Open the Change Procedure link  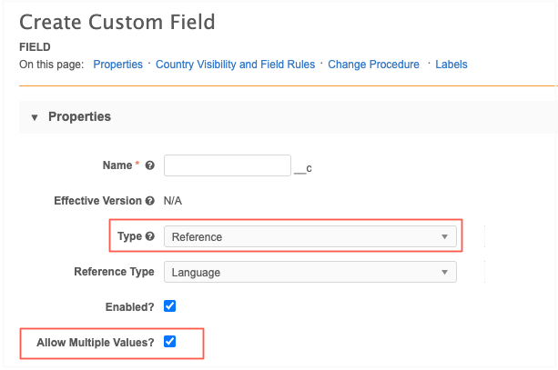tap(373, 65)
